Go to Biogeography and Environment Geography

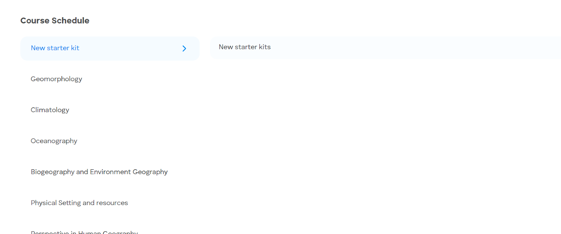99,172
